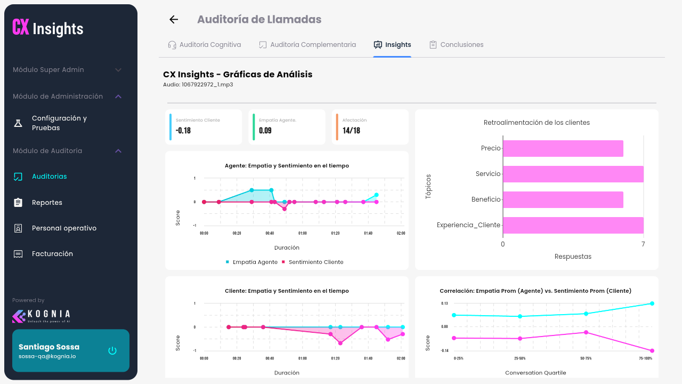This screenshot has height=384, width=682.
Task: Toggle Sentimiento Cliente legend in agent chart
Action: (313, 262)
